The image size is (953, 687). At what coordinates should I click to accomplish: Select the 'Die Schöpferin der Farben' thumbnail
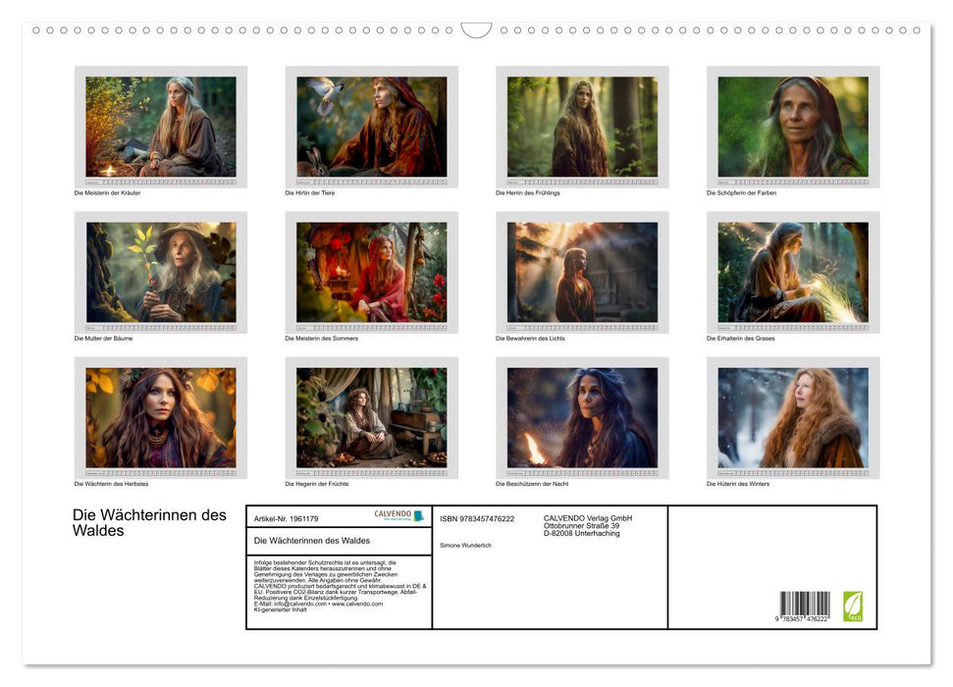pos(793,127)
